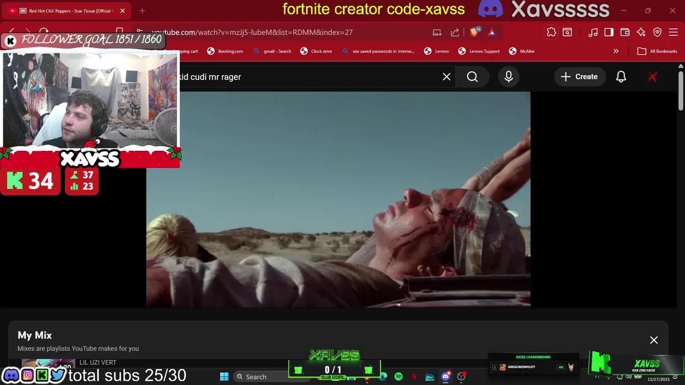Toggle the browser sidebar panel
Screen dimensions: 685x385
609,33
